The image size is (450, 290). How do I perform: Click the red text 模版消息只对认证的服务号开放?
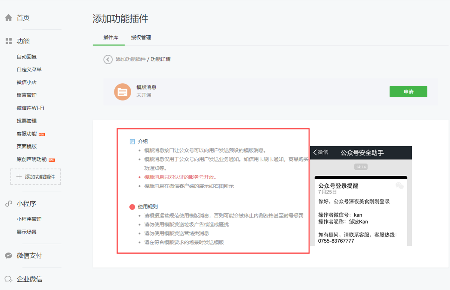pos(180,177)
